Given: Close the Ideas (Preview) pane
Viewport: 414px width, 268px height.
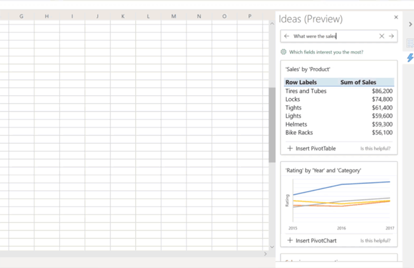Looking at the screenshot, I should tap(396, 17).
